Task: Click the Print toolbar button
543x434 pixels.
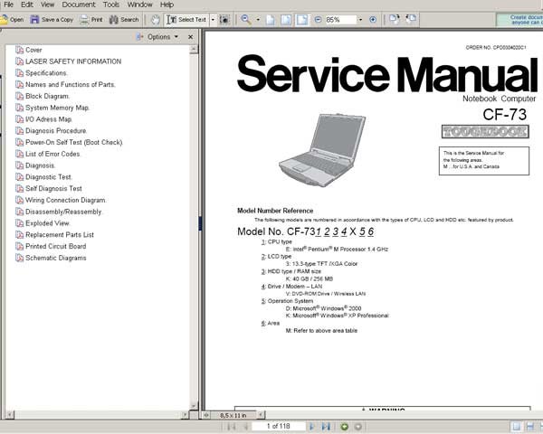Action: (x=91, y=20)
